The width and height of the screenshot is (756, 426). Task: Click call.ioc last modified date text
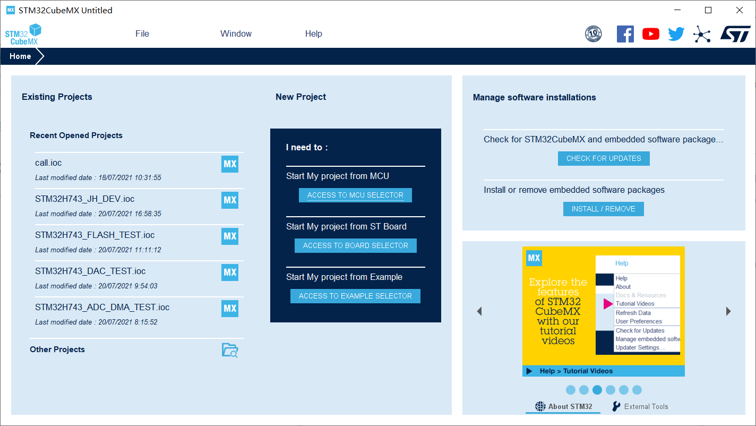[98, 177]
